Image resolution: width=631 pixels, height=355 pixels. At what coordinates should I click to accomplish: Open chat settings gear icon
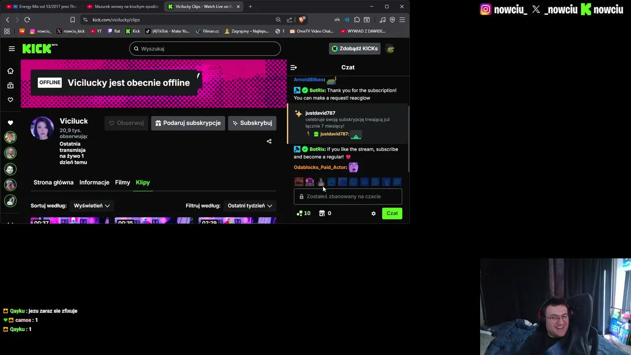pyautogui.click(x=373, y=213)
